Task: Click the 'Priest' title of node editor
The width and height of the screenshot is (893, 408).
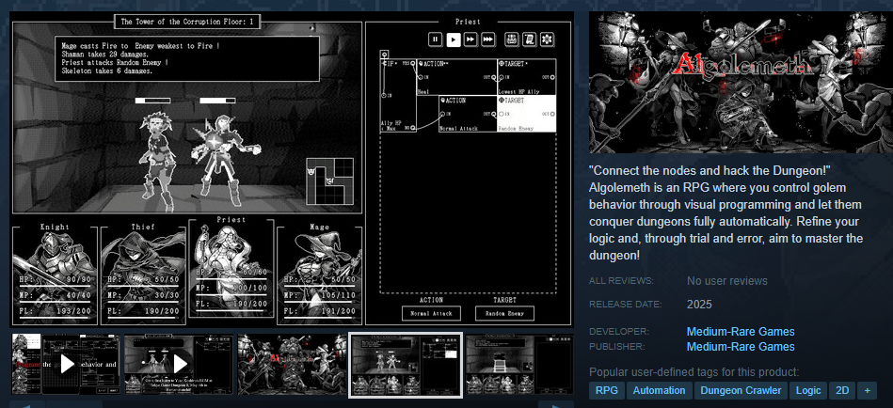Action: 468,22
